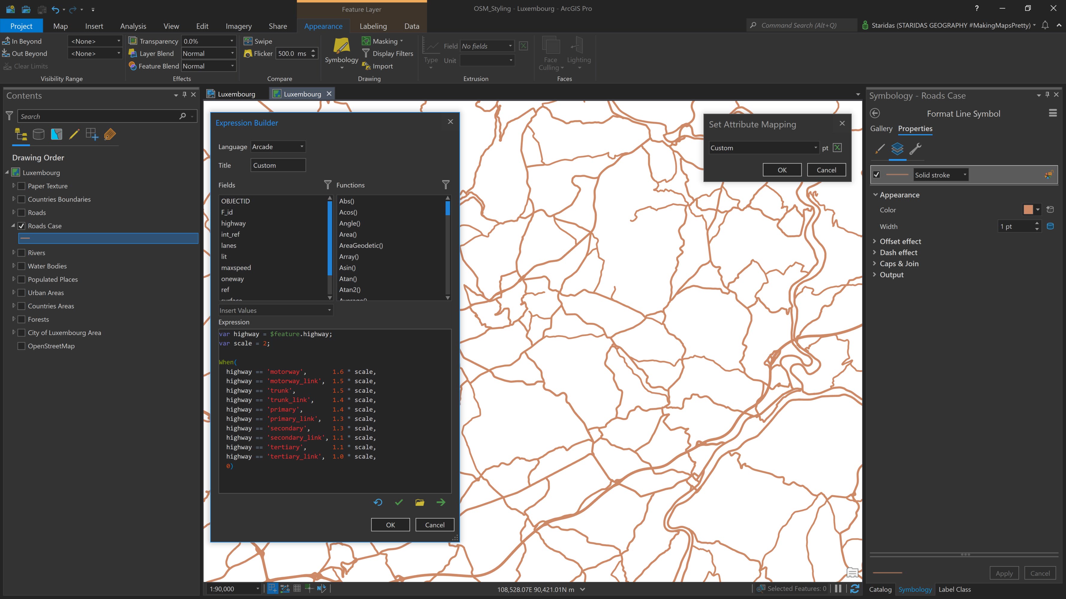The image size is (1066, 599).
Task: Uncheck the Roads Case layer visibility
Action: [x=21, y=226]
